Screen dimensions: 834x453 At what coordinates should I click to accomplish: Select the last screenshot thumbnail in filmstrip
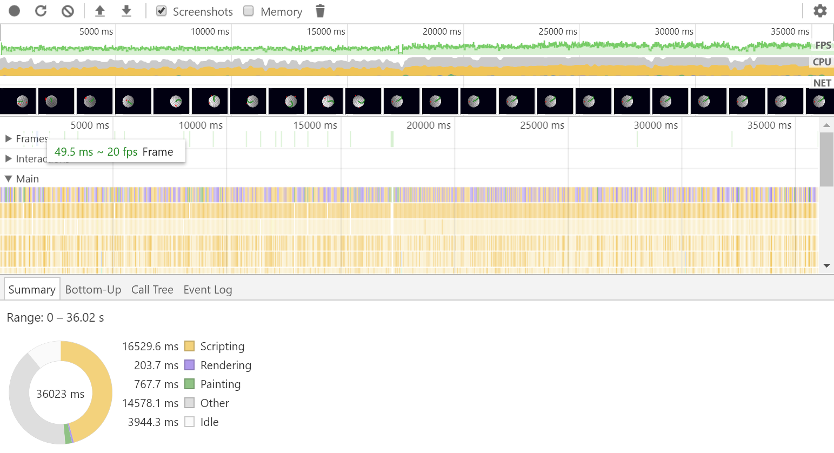tap(819, 101)
